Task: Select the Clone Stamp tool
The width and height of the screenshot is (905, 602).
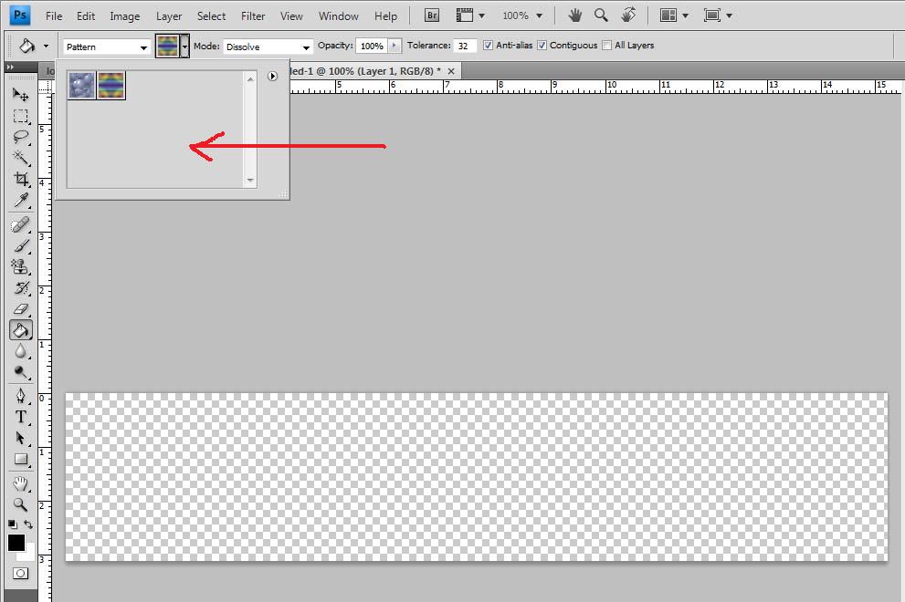Action: click(20, 266)
